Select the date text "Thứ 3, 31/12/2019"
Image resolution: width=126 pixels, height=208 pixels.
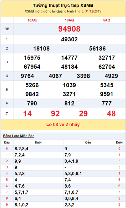88,12
